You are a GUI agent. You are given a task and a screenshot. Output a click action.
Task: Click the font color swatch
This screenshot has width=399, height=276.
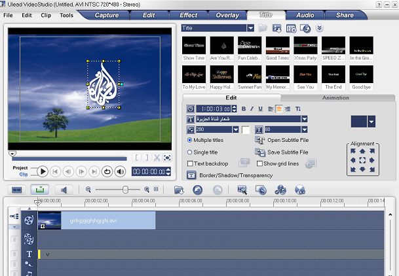(246, 129)
